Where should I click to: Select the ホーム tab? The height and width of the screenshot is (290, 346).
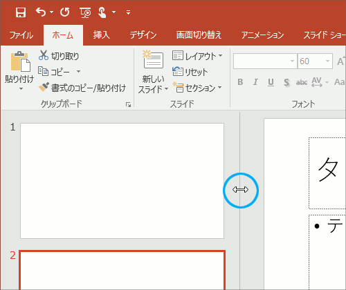click(63, 35)
